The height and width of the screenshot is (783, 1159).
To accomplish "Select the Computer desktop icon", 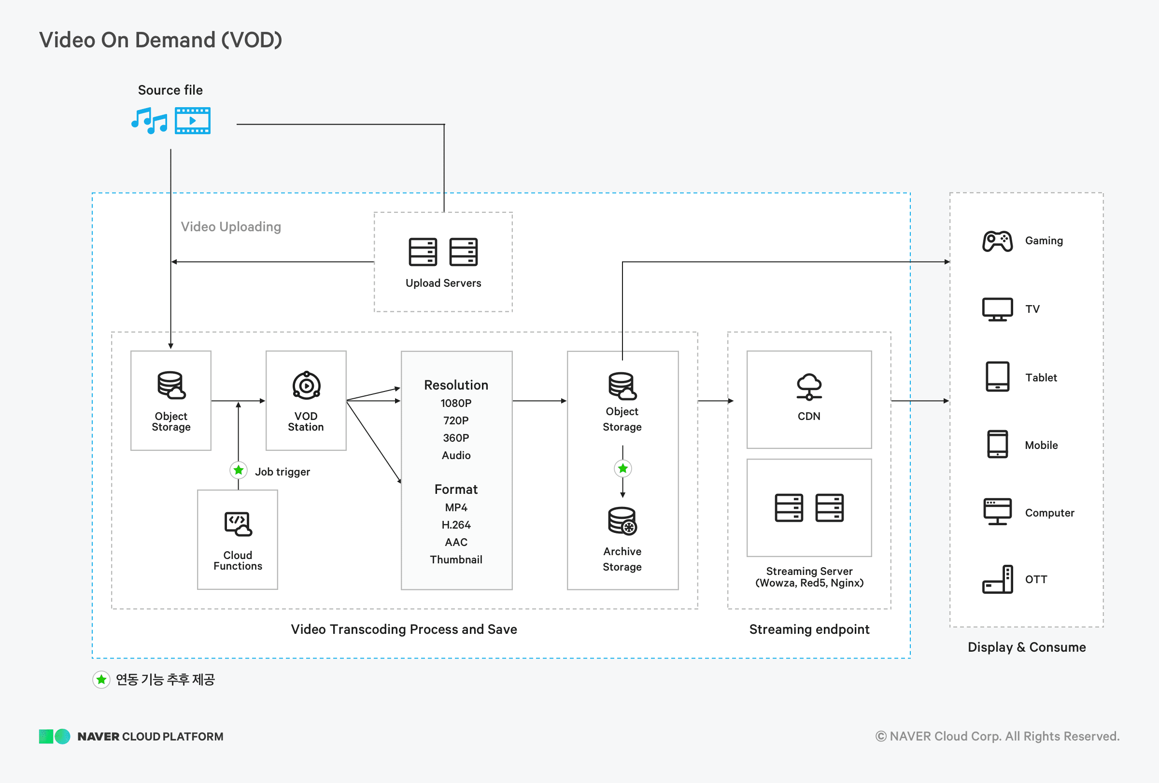I will (x=997, y=512).
